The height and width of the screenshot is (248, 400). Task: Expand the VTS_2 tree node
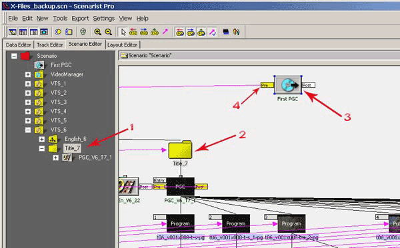pyautogui.click(x=28, y=93)
